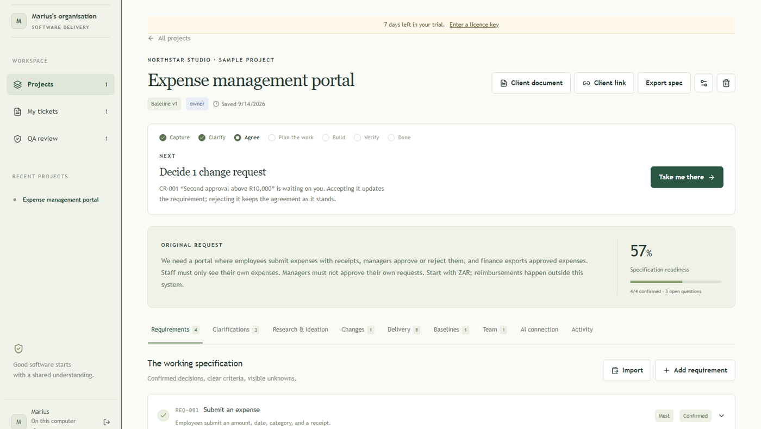The width and height of the screenshot is (761, 429).
Task: Select the Done stage step
Action: (399, 138)
